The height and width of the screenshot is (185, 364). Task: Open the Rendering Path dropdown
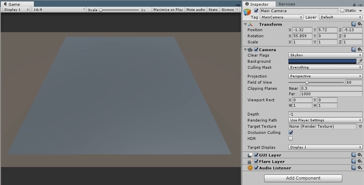point(325,120)
